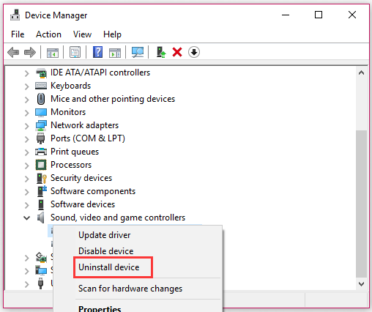Expand the Keyboards node
The width and height of the screenshot is (372, 312).
27,86
